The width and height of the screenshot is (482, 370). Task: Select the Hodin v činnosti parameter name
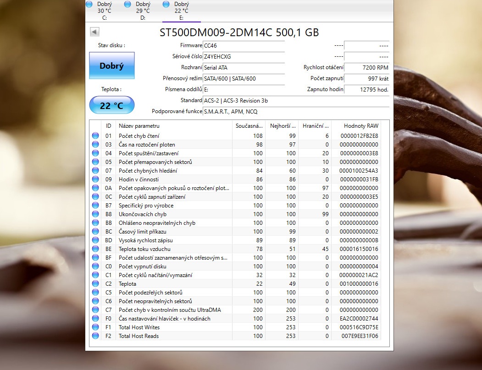pyautogui.click(x=139, y=180)
